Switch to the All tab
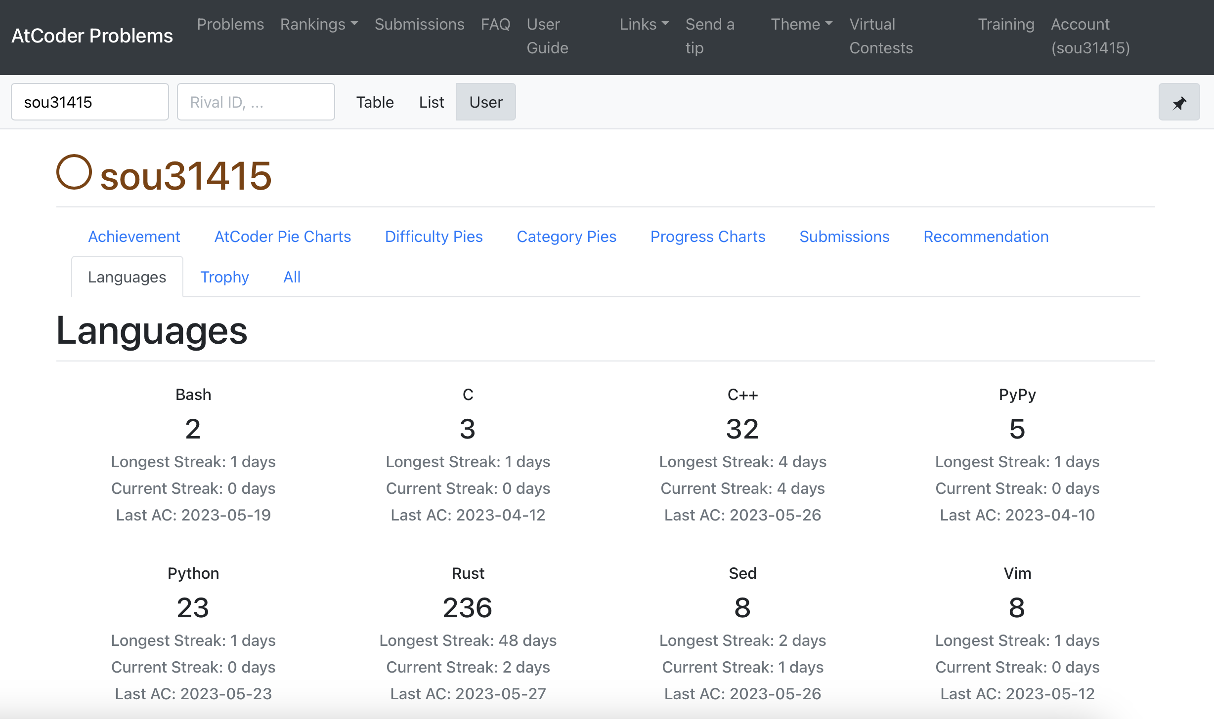The image size is (1214, 719). pos(292,277)
